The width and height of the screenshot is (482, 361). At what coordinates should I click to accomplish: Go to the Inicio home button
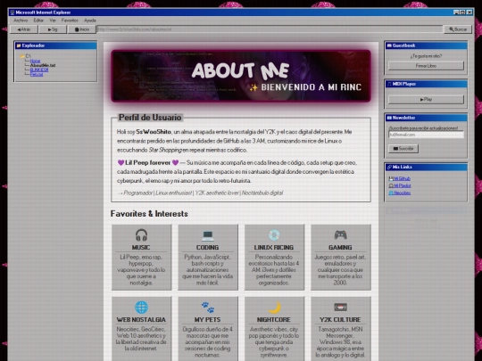(82, 29)
